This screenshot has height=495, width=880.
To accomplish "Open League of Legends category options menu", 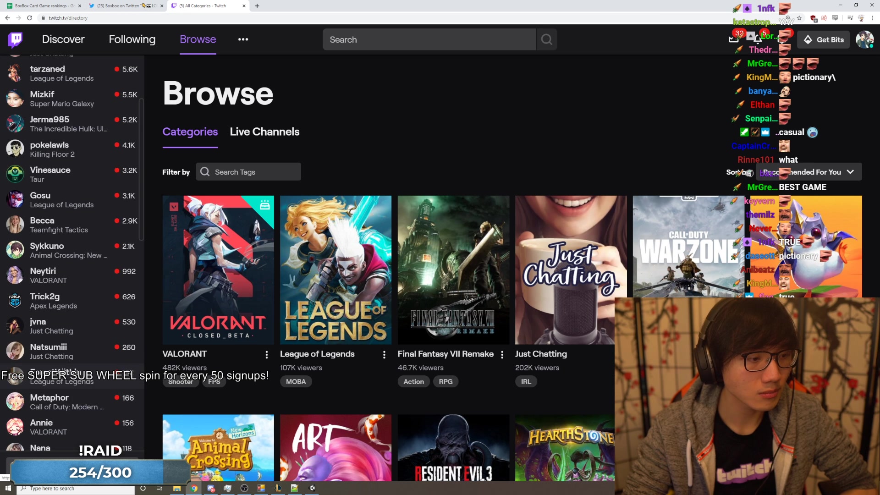I will (384, 354).
